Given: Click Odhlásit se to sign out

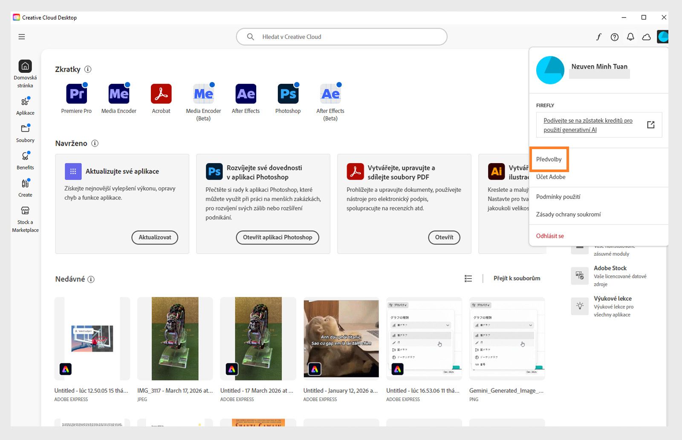Looking at the screenshot, I should tap(549, 236).
